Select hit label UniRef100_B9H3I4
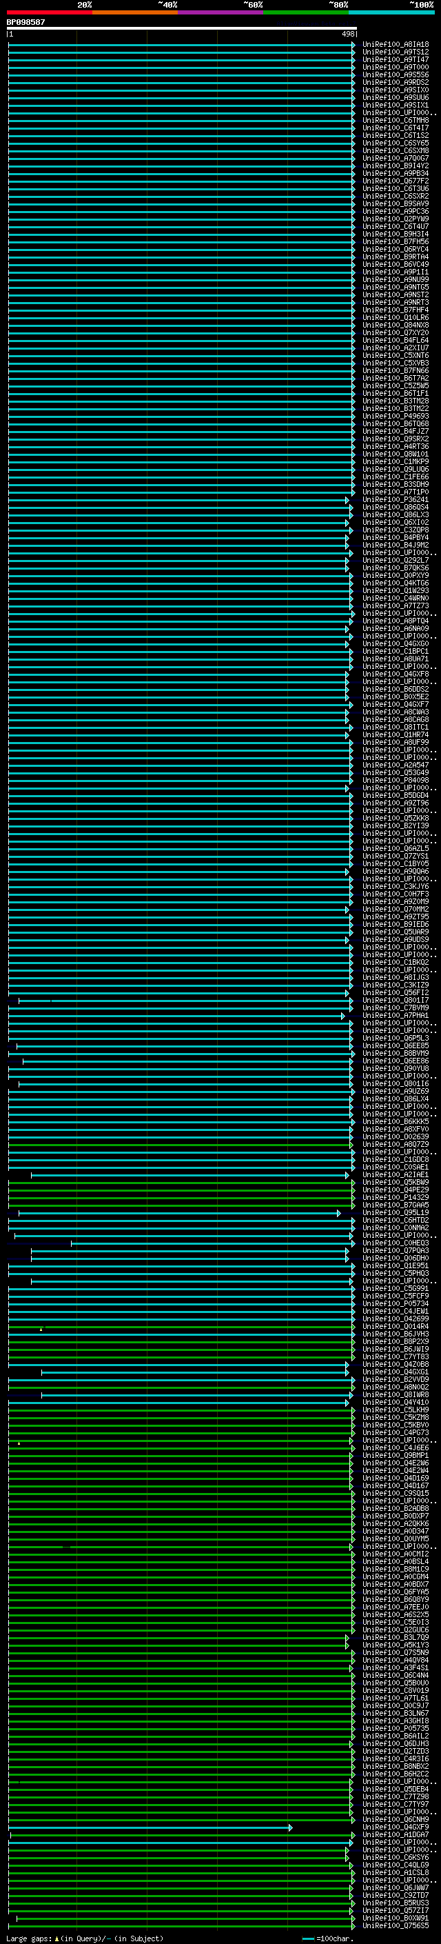This screenshot has height=1944, width=441. (396, 234)
